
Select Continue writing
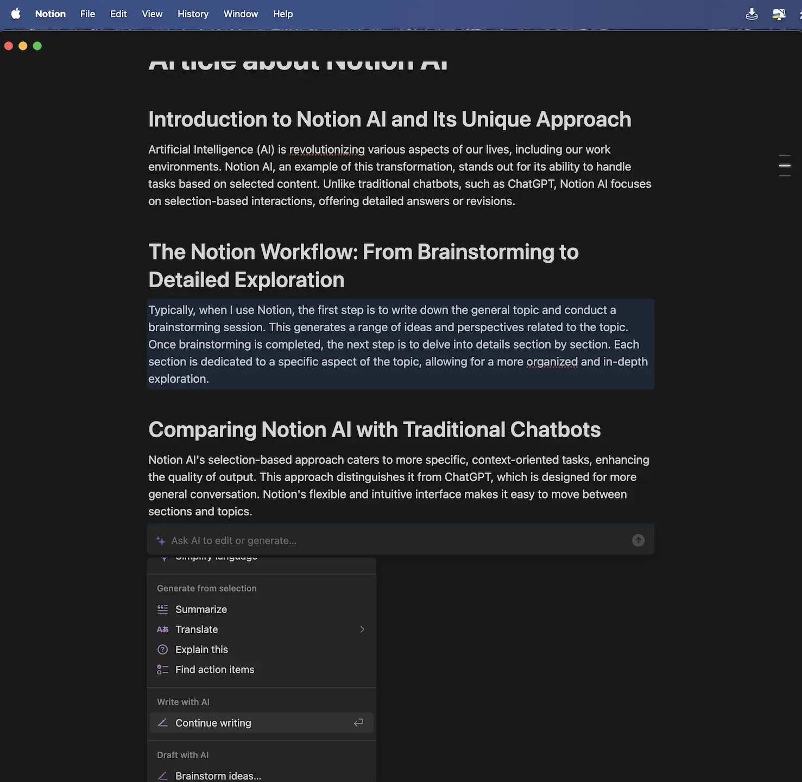(261, 723)
